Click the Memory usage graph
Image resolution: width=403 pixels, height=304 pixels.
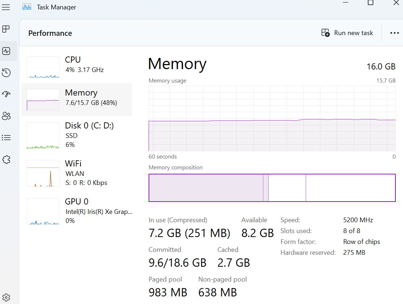[x=272, y=118]
